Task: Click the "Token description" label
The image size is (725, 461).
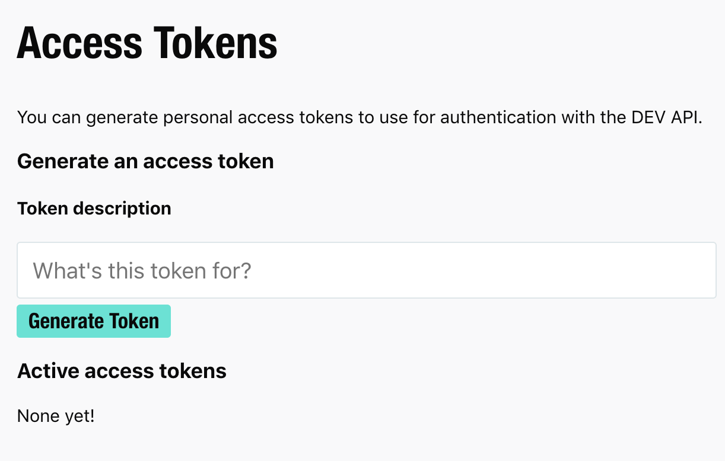Action: (x=94, y=208)
